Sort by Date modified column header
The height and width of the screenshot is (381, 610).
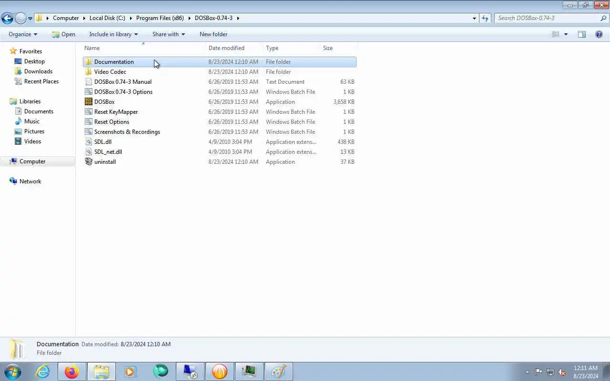click(234, 48)
